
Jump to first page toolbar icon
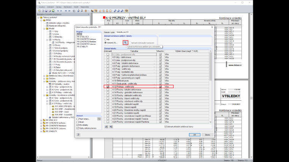[x=66, y=11]
